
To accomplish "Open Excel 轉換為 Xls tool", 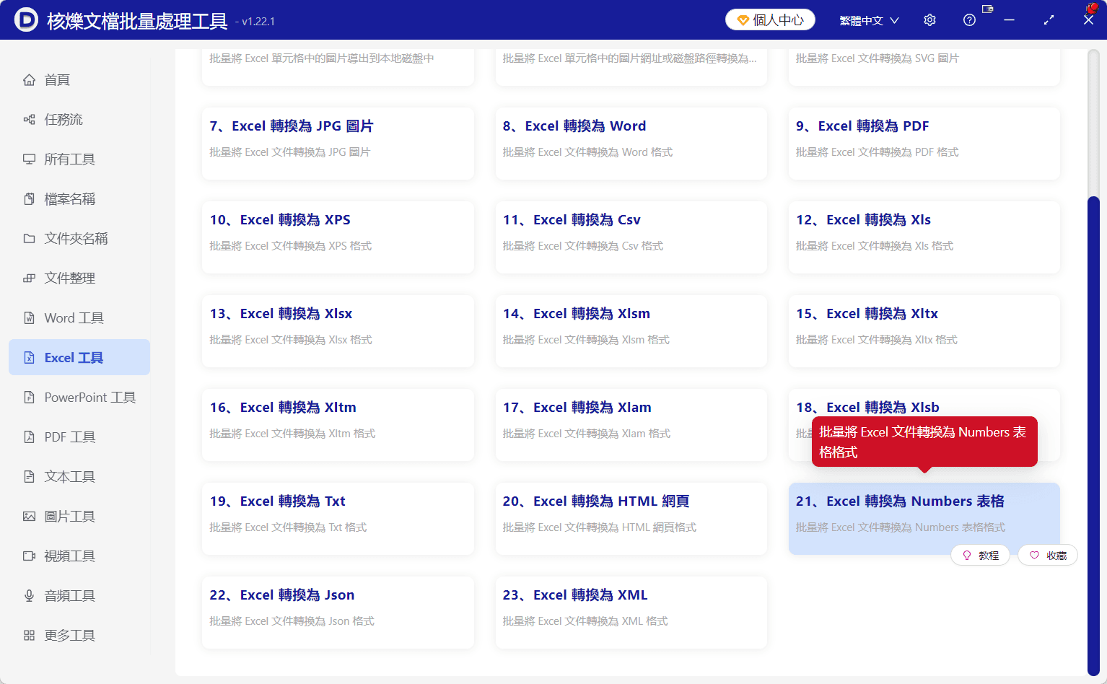I will 924,237.
